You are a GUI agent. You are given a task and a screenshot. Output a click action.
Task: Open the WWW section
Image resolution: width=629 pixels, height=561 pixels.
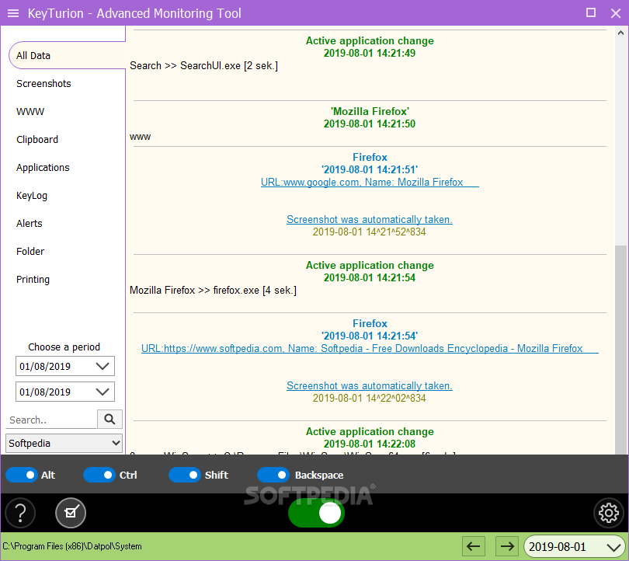pyautogui.click(x=30, y=112)
